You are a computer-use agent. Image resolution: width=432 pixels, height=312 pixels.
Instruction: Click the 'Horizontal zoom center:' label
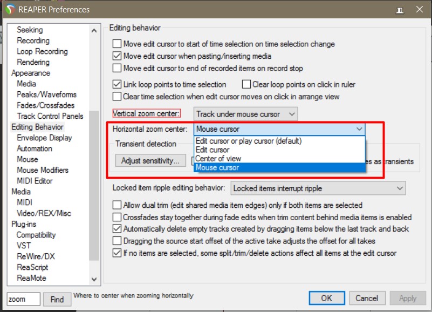[x=150, y=129]
